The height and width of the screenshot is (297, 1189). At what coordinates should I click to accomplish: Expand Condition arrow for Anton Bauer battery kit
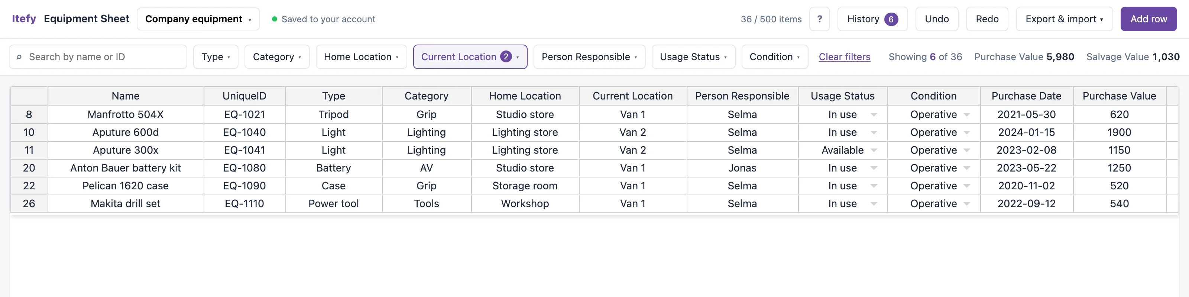[x=966, y=168]
